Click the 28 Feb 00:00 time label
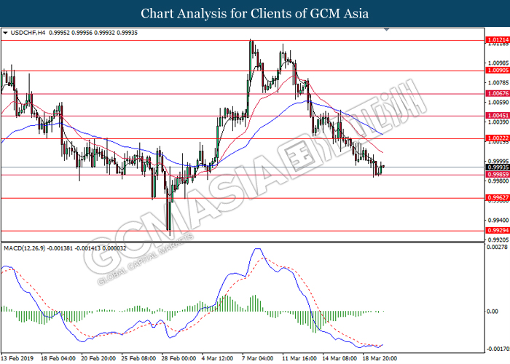Image resolution: width=510 pixels, height=364 pixels. coord(179,358)
